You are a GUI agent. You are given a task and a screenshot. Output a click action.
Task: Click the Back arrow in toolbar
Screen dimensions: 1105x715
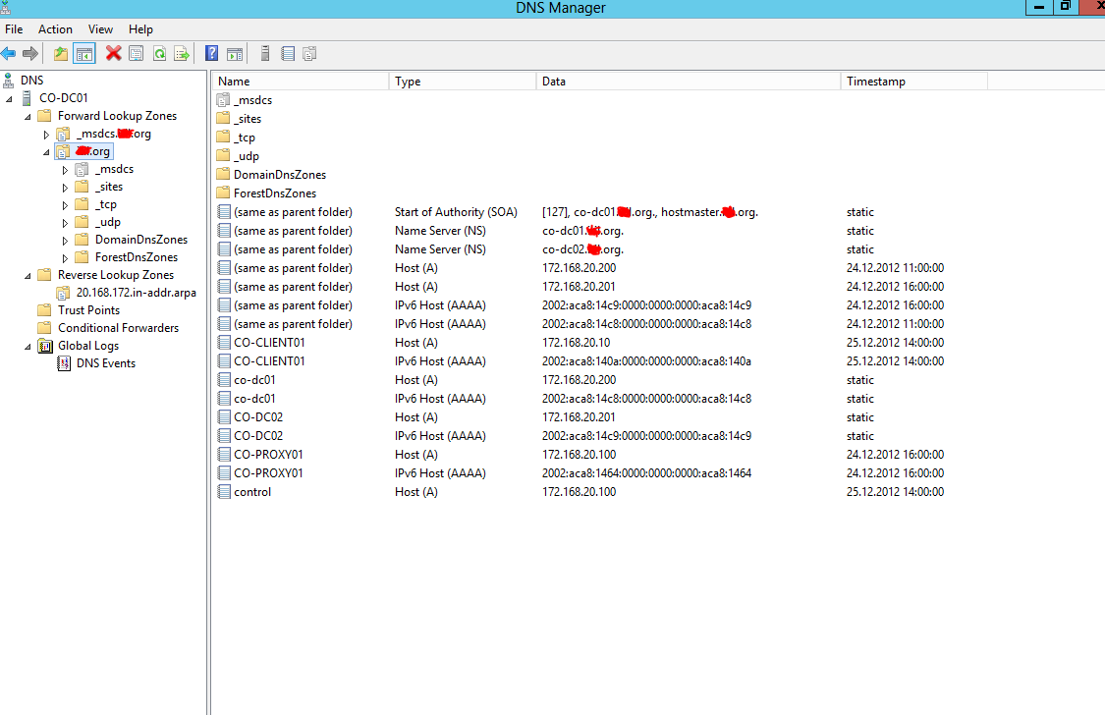9,54
